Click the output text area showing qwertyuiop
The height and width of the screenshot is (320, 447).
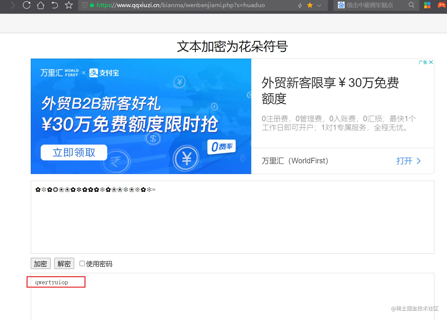tap(232, 296)
